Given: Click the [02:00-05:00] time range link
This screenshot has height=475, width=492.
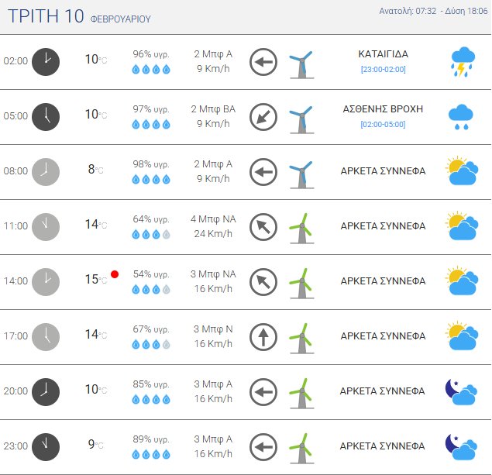Looking at the screenshot, I should (x=383, y=124).
